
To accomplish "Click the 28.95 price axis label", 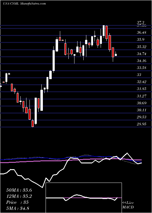I will pyautogui.click(x=141, y=124).
